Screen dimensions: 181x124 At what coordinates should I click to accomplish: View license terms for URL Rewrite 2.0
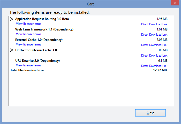click(x=28, y=65)
